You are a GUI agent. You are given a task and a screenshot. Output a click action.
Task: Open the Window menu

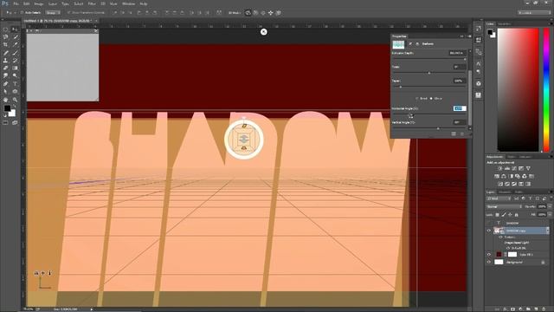coord(128,3)
